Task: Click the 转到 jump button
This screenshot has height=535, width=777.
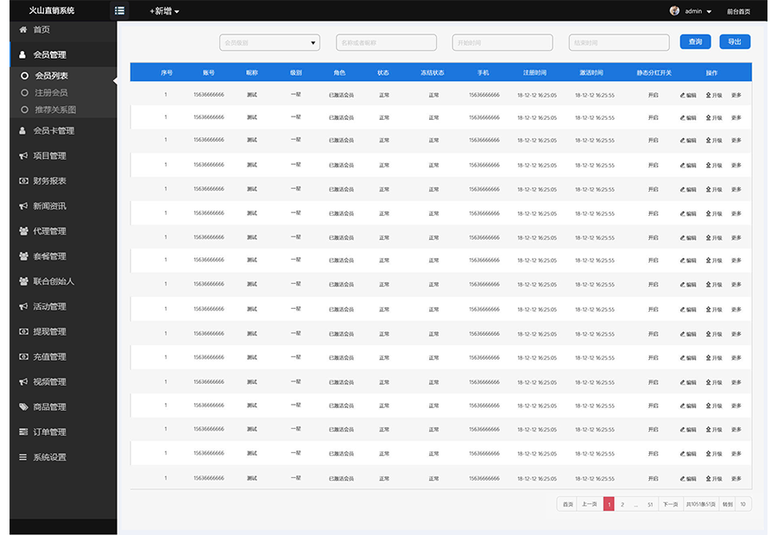Action: coord(728,504)
